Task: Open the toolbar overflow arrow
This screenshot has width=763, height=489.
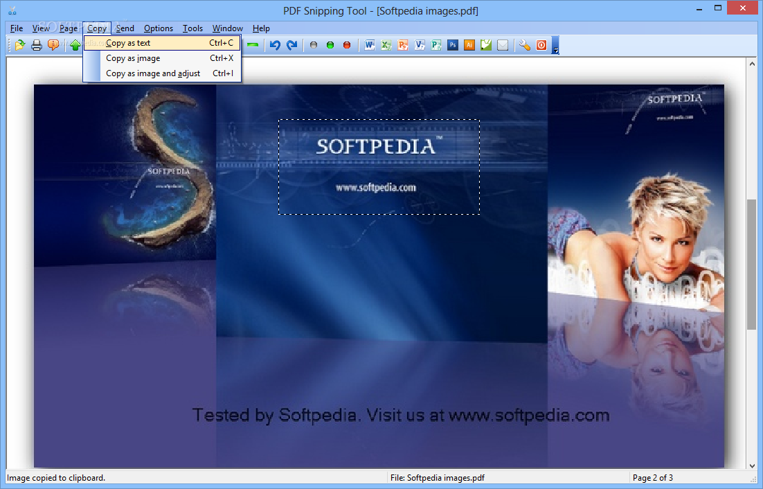Action: point(555,45)
